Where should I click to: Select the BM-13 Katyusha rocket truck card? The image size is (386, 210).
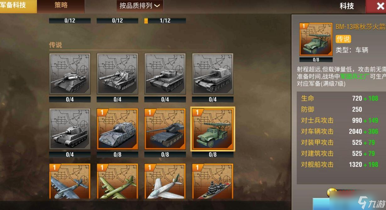click(213, 129)
